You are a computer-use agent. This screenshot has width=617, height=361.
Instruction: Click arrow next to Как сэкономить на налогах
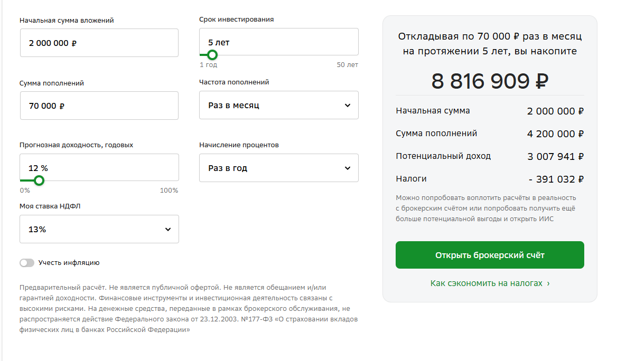(548, 283)
